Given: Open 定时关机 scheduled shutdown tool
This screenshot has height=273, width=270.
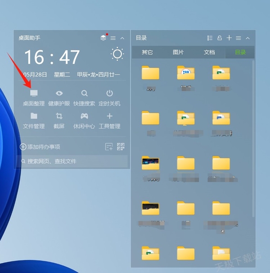Looking at the screenshot, I should point(109,98).
